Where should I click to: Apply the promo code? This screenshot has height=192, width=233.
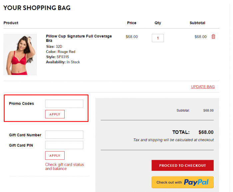[x=55, y=114]
